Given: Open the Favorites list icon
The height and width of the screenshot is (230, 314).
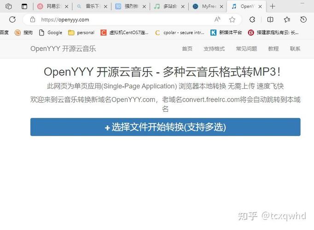Looking at the screenshot, I should [x=287, y=19].
